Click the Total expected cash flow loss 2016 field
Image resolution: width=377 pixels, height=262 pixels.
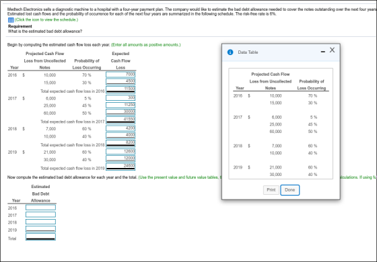121,90
